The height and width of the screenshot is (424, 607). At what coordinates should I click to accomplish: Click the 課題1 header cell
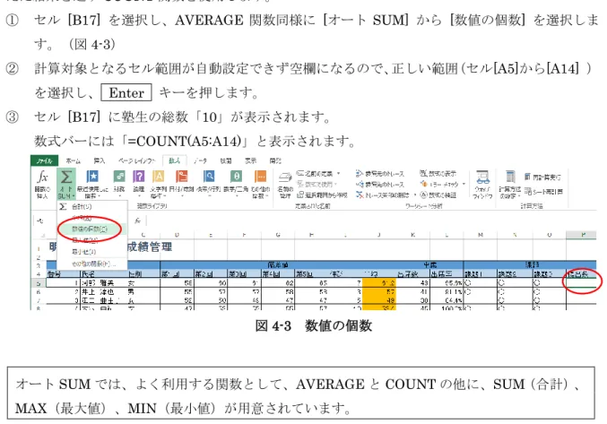[x=481, y=274]
